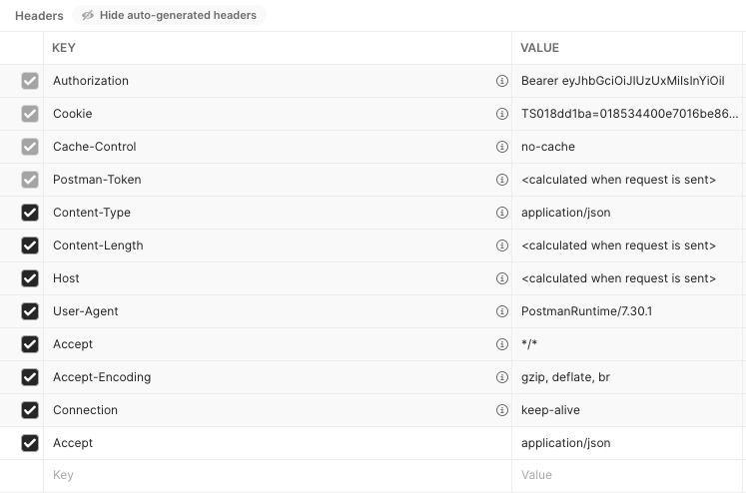Click the info icon beside Authorization header
This screenshot has height=493, width=746.
point(502,81)
